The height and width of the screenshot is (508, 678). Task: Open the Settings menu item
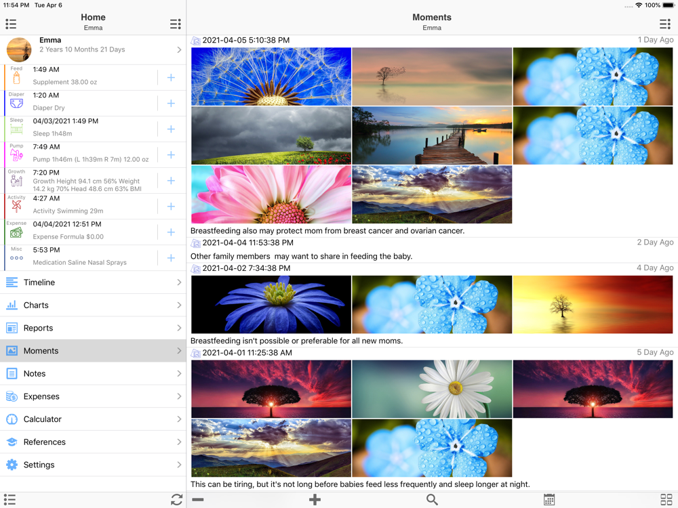coord(93,465)
